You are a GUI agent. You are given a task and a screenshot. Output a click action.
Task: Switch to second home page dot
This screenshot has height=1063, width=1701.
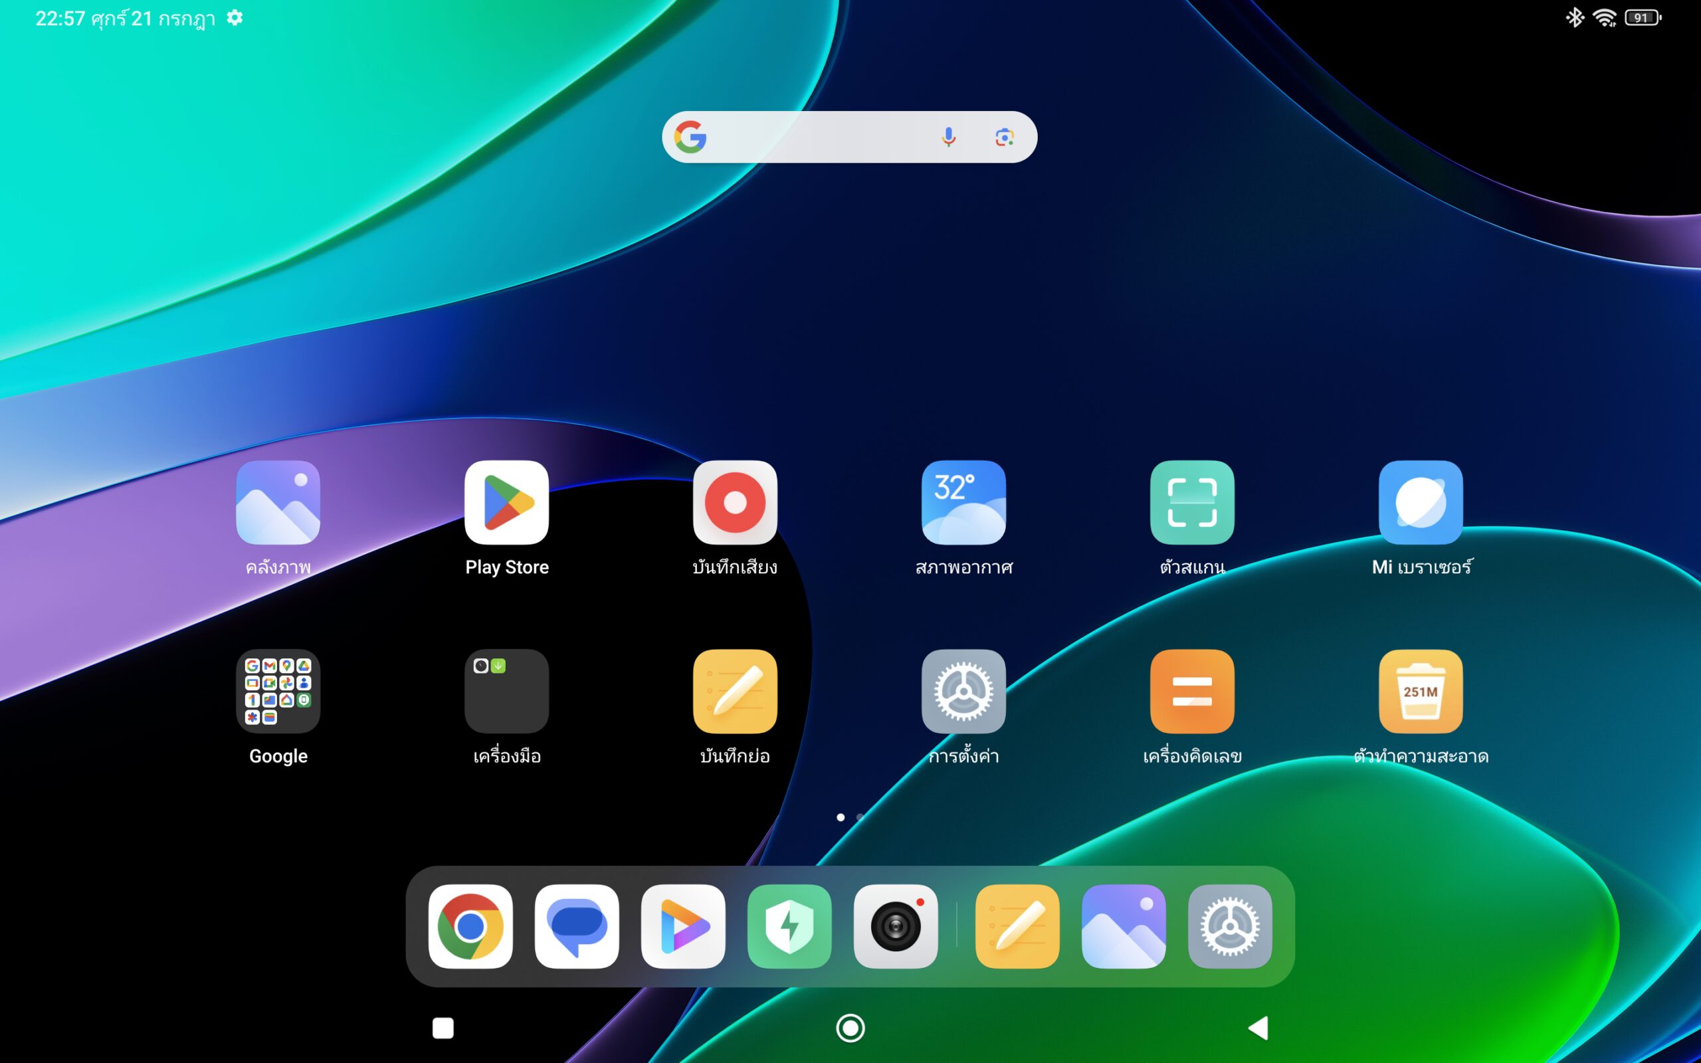coord(860,817)
